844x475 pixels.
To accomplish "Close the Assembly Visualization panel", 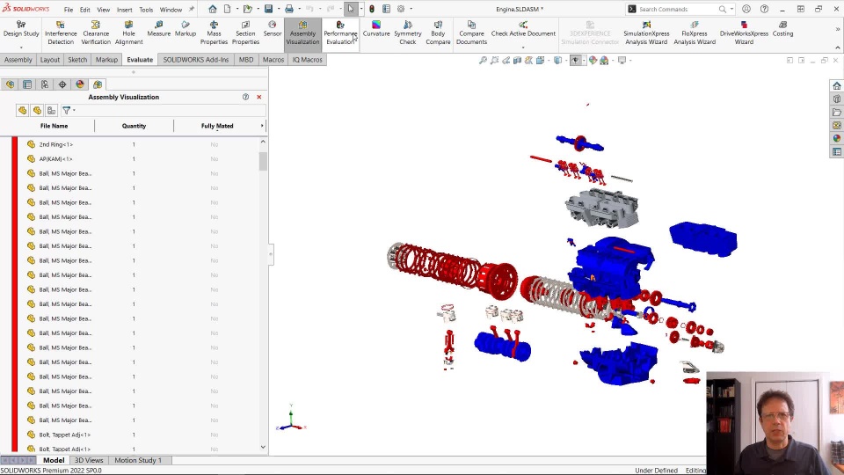I will (x=258, y=97).
